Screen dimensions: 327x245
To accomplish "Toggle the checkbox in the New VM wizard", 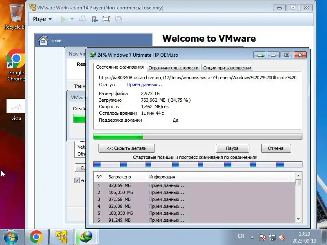I will (77, 180).
